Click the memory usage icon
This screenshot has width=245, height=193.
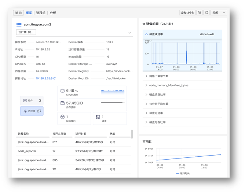(62, 103)
